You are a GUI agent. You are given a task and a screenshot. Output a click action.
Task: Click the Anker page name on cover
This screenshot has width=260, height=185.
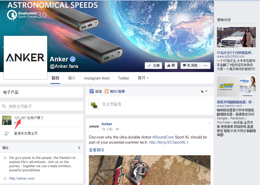[x=59, y=59]
